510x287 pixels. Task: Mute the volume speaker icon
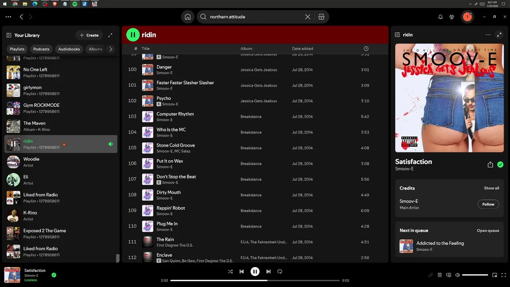457,275
